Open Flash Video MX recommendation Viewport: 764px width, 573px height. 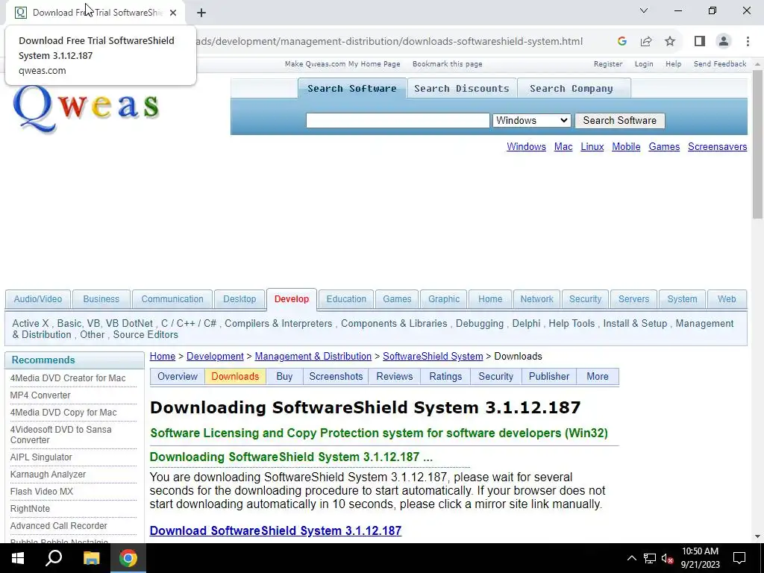tap(42, 492)
